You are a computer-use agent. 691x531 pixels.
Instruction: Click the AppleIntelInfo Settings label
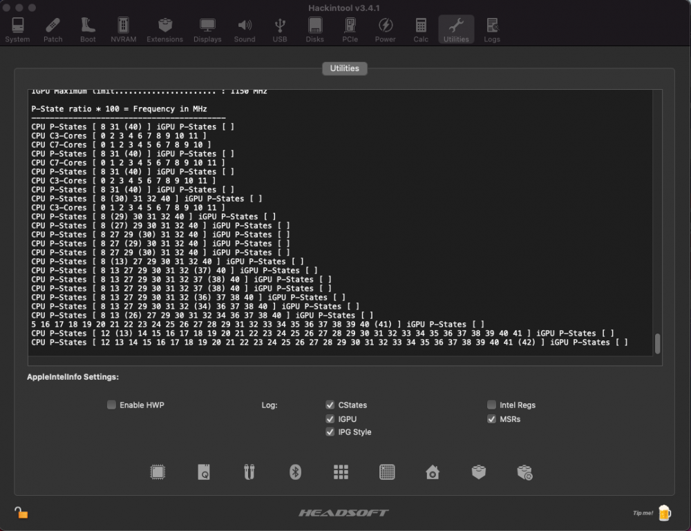73,377
